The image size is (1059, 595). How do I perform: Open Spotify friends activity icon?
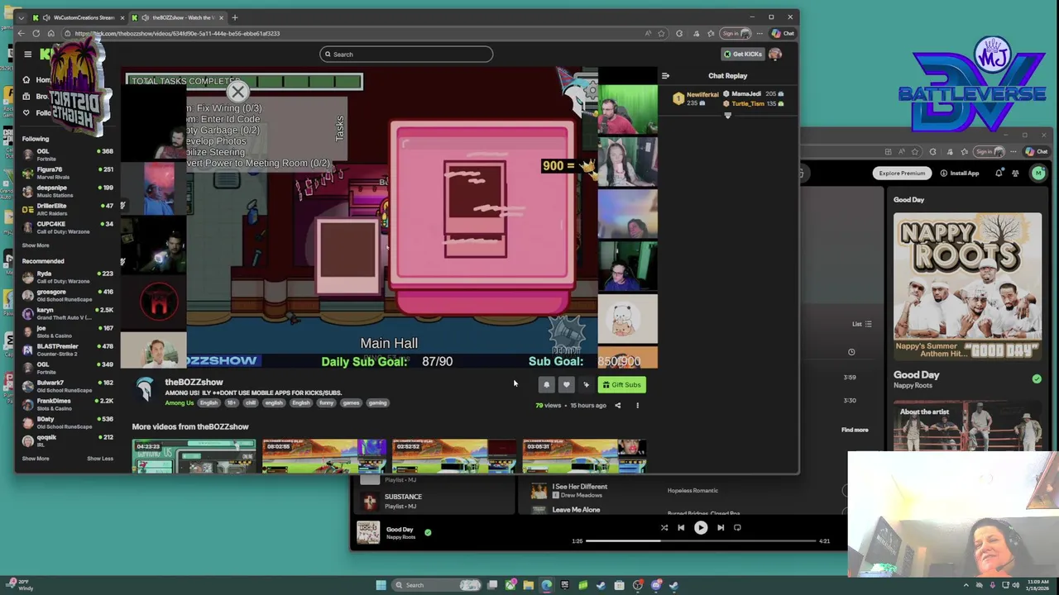pyautogui.click(x=1015, y=174)
